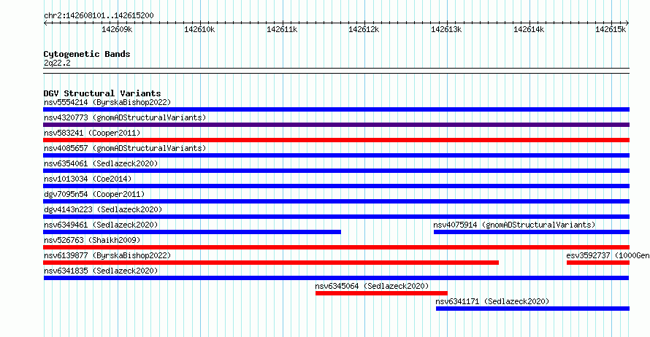Select nsv4085657 (gnomADStructuralVariants) label
650x337 pixels.
[x=125, y=148]
